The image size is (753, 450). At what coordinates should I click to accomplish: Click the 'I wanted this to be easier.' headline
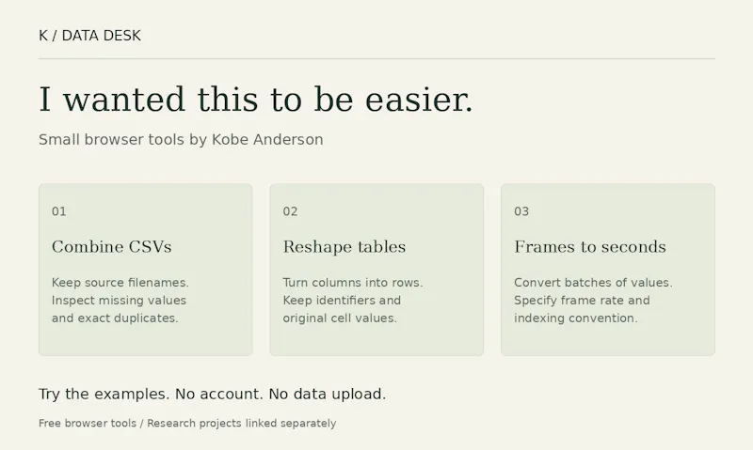coord(256,100)
